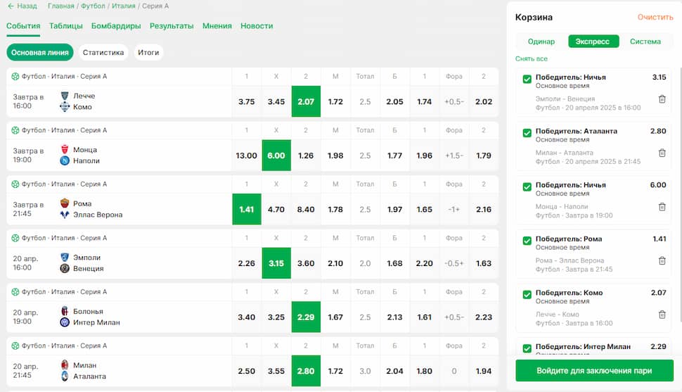The width and height of the screenshot is (682, 392).
Task: Pick handicap 2.23 for Болонья - Интер Милан
Action: point(484,317)
